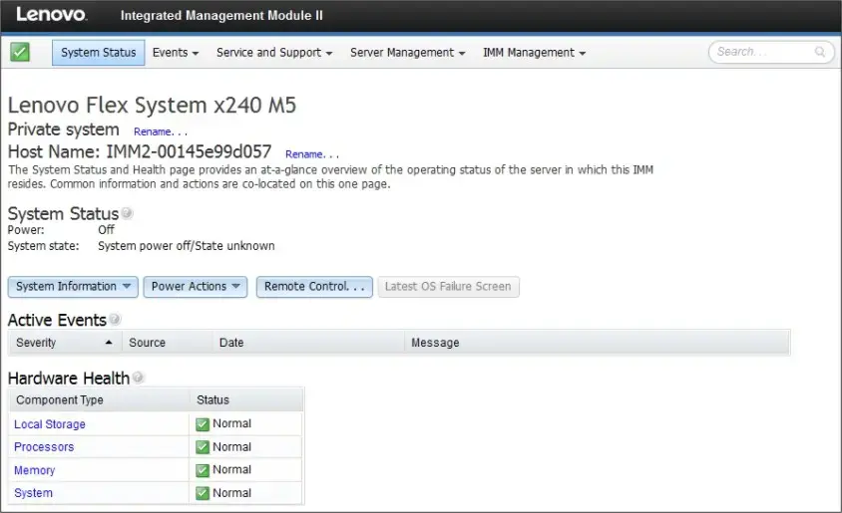The image size is (842, 513).
Task: Click help icon beside Active Events heading
Action: (x=116, y=320)
